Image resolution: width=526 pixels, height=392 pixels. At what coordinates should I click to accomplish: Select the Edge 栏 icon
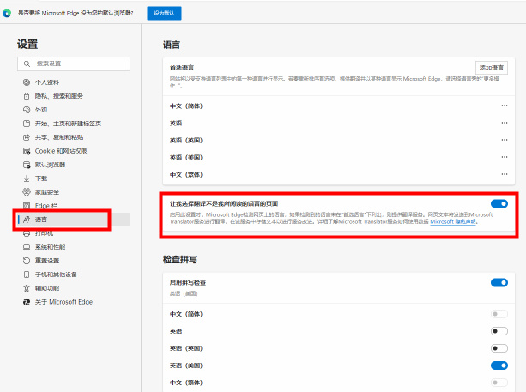tap(27, 206)
